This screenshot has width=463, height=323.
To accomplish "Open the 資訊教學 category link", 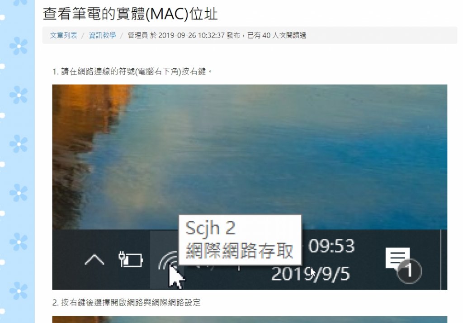I will tap(102, 35).
